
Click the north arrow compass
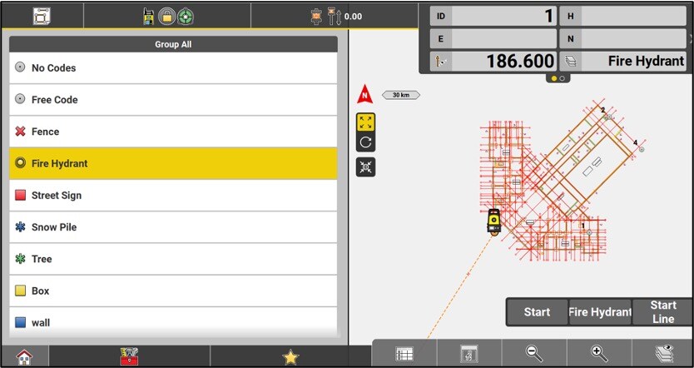[364, 95]
